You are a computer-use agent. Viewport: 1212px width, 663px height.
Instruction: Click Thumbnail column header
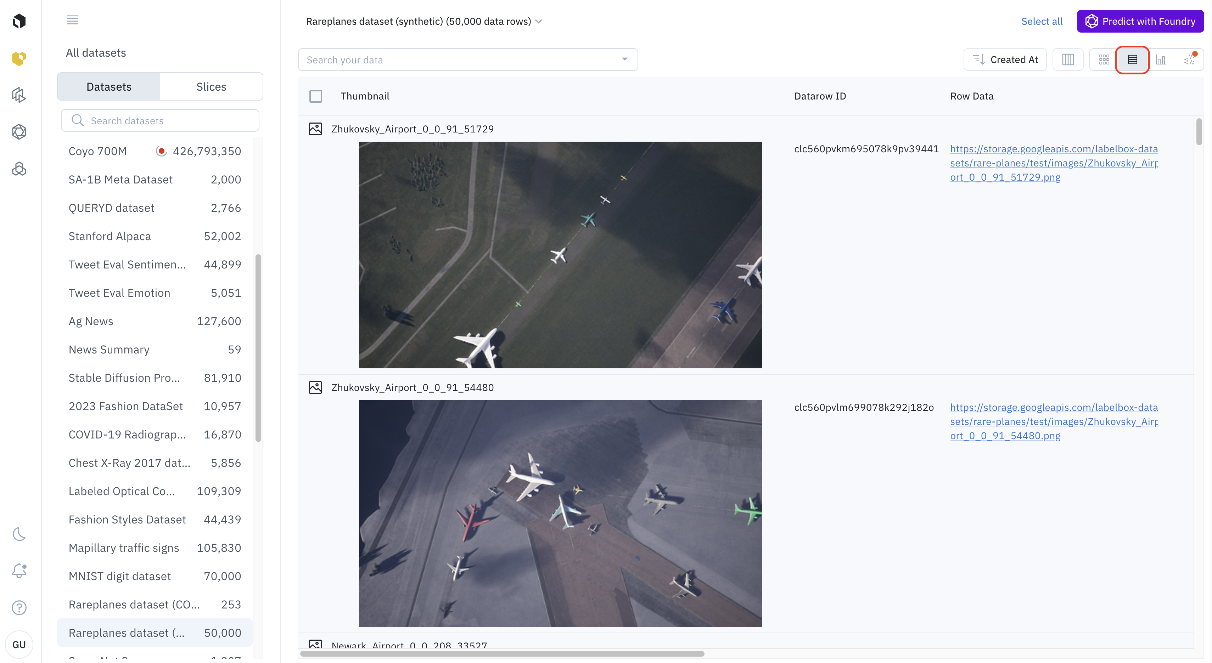point(365,96)
